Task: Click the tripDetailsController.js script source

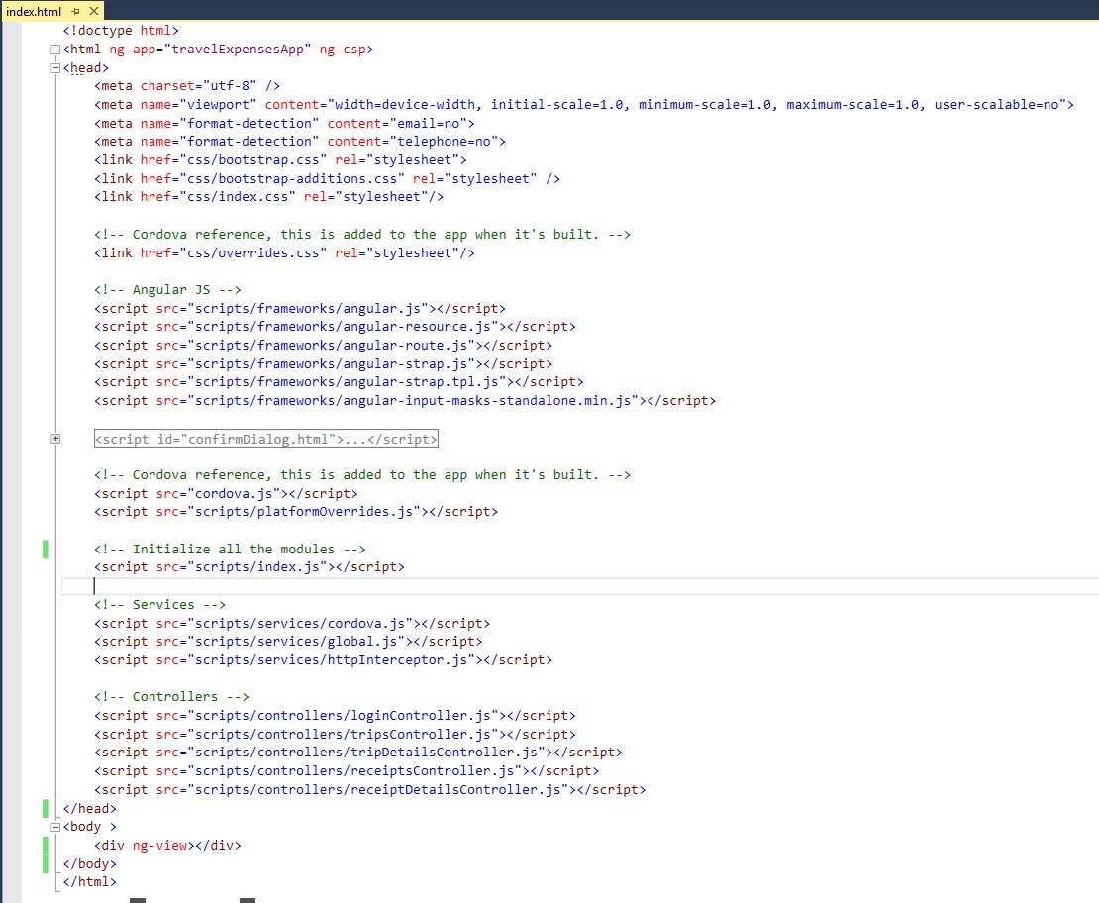Action: 366,752
